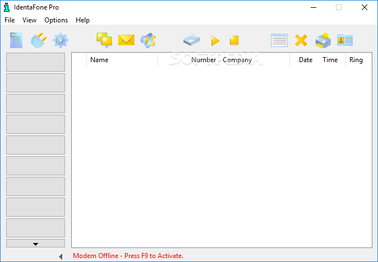This screenshot has width=378, height=262.
Task: Open the Options menu
Action: (56, 20)
